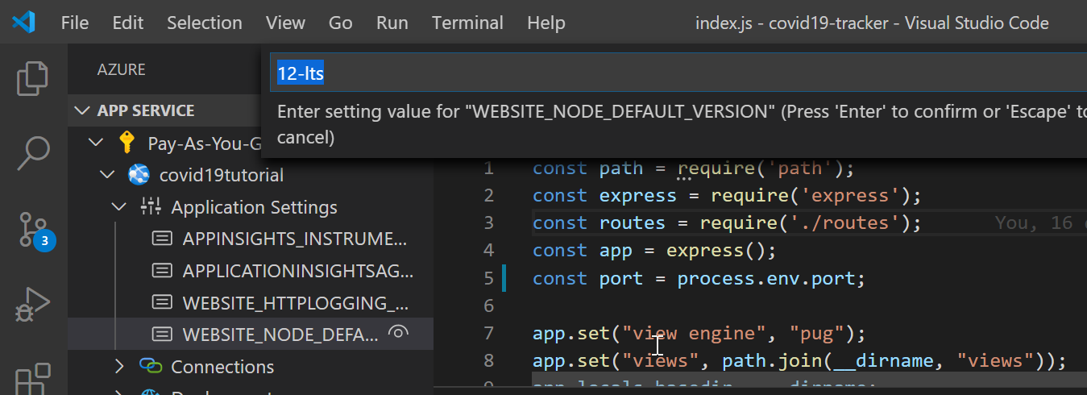Screen dimensions: 1087x395
Task: Click the setting value input showing 12-lts
Action: (x=678, y=73)
